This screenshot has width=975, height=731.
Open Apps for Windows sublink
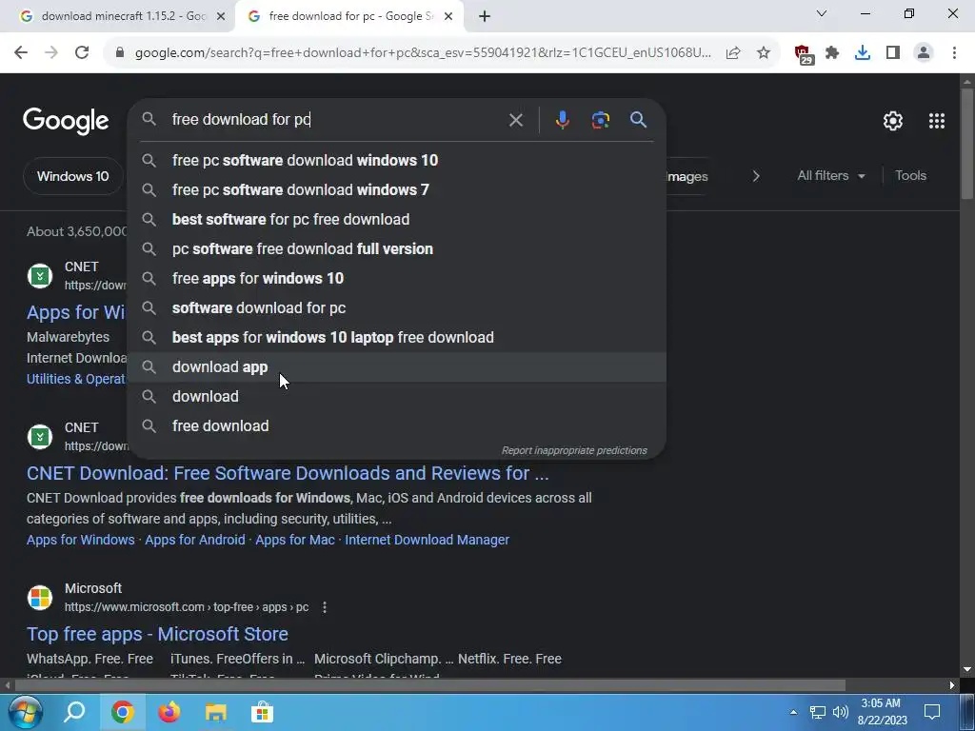[x=81, y=540]
